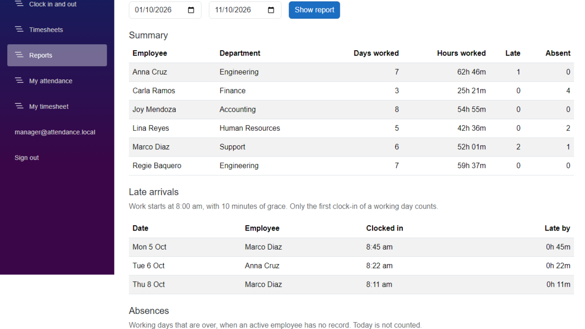
Task: Click Clocked in column header
Action: (x=385, y=228)
